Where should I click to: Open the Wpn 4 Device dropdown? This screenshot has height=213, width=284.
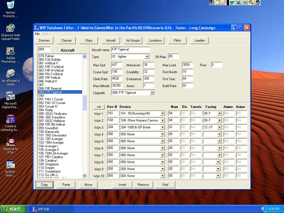tap(163, 135)
